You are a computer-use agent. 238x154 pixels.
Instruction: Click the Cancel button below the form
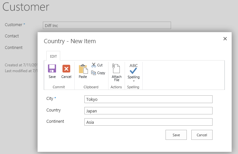coord(202,135)
